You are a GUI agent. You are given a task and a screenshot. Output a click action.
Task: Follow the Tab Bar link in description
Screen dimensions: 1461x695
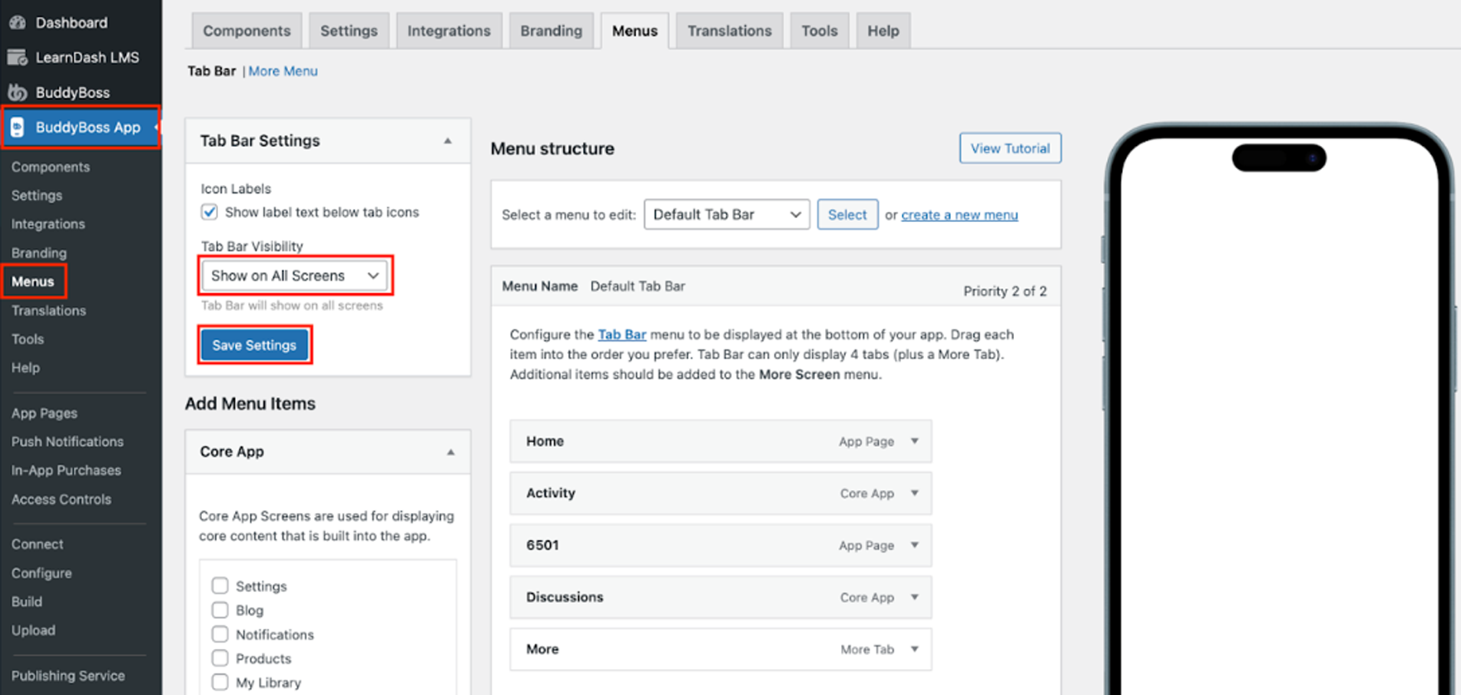pyautogui.click(x=621, y=334)
